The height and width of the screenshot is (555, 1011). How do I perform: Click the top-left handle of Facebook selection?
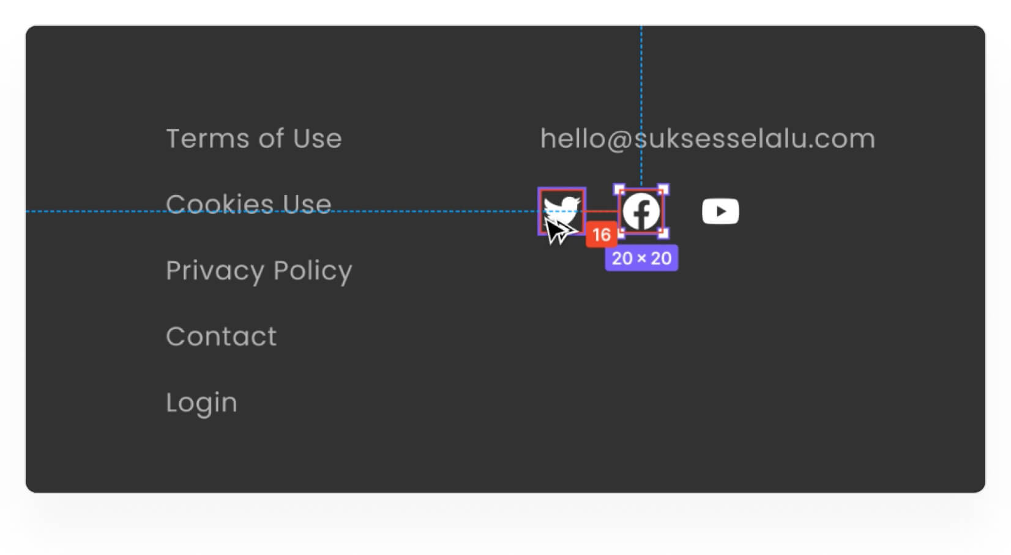point(619,189)
